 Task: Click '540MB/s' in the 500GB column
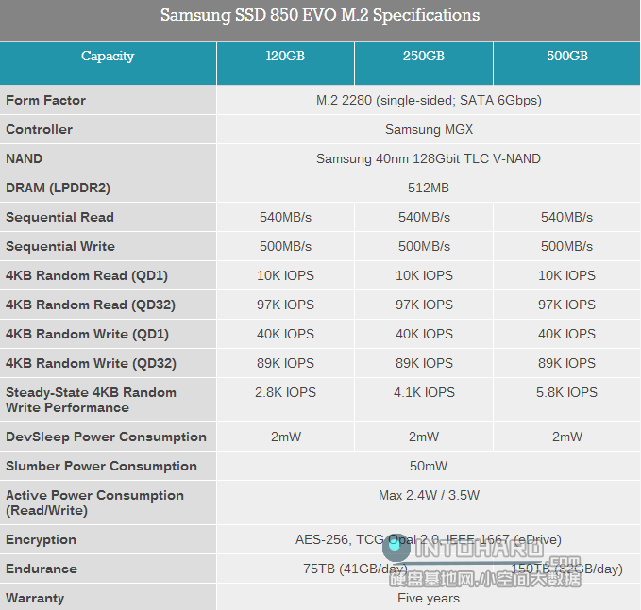(566, 217)
